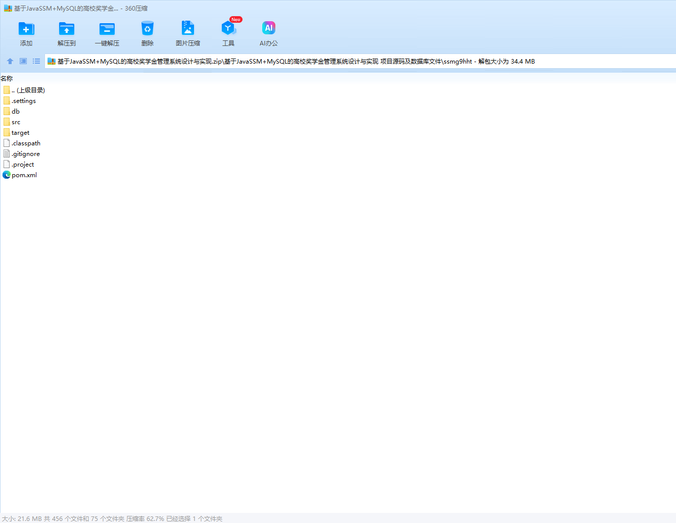Screen dimensions: 676x523
Task: Switch to thumbnail view mode icon
Action: point(23,61)
